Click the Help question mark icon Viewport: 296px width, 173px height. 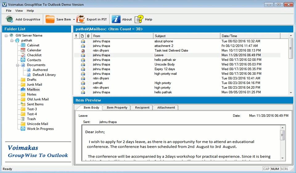tap(139, 19)
